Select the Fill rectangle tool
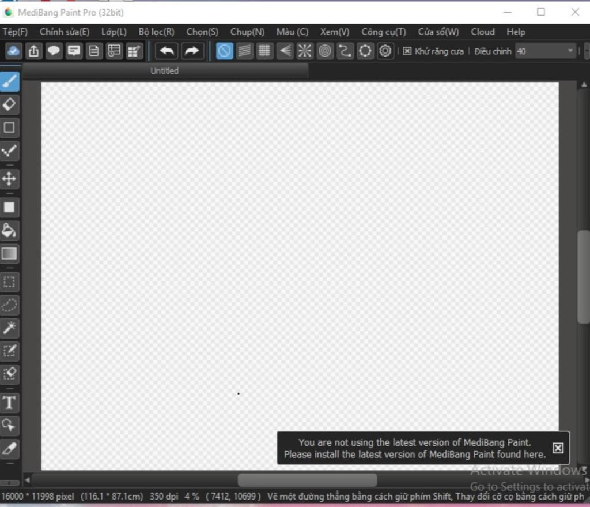590x507 pixels. tap(9, 207)
